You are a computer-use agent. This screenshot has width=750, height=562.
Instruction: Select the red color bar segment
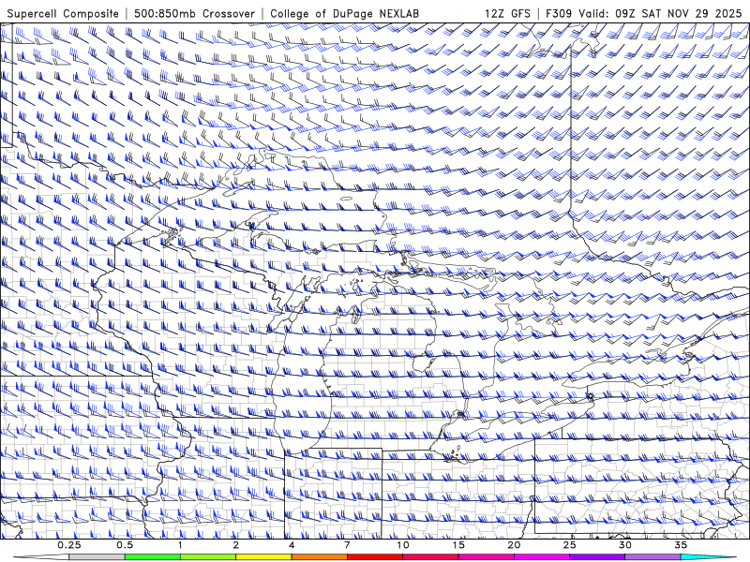point(374,557)
